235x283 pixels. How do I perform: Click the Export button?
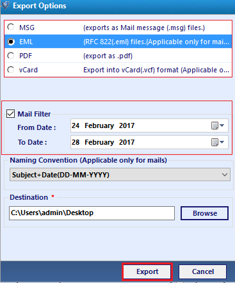pyautogui.click(x=147, y=271)
